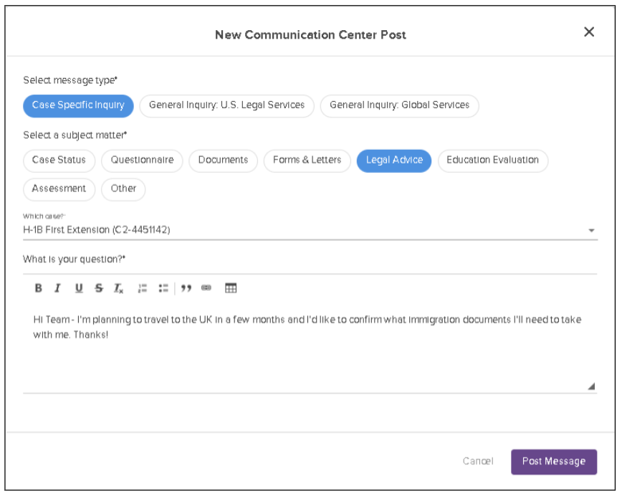622x496 pixels.
Task: Select the Legal Advice subject matter
Action: pos(394,161)
